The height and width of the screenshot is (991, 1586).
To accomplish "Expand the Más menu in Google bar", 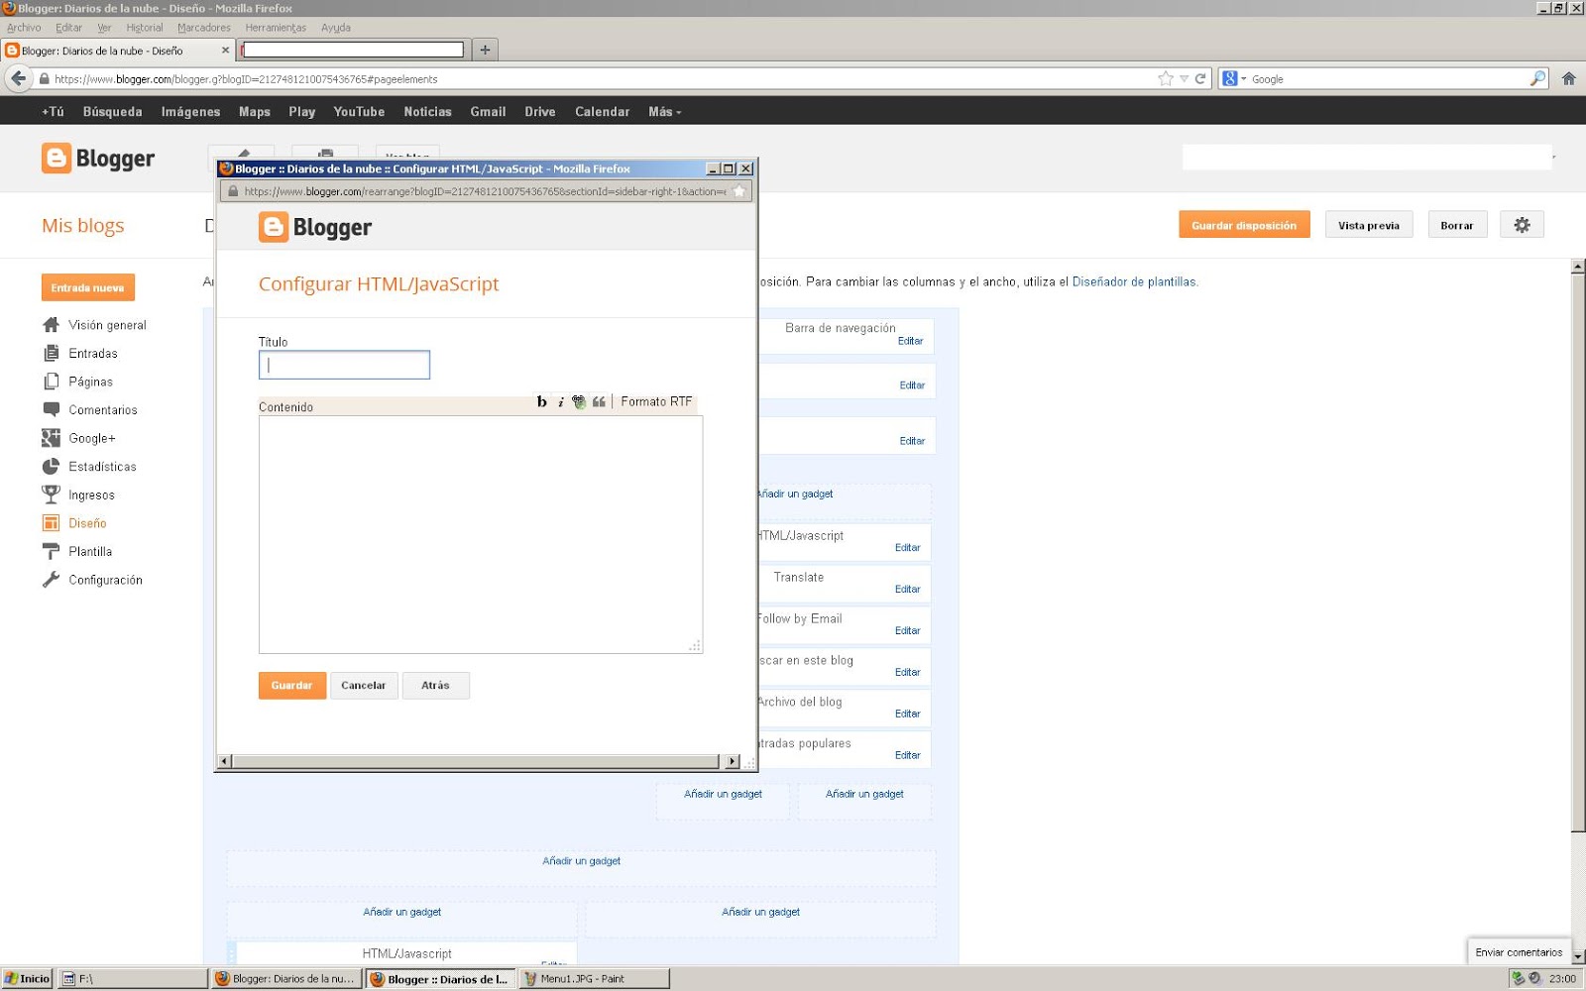I will [x=665, y=112].
